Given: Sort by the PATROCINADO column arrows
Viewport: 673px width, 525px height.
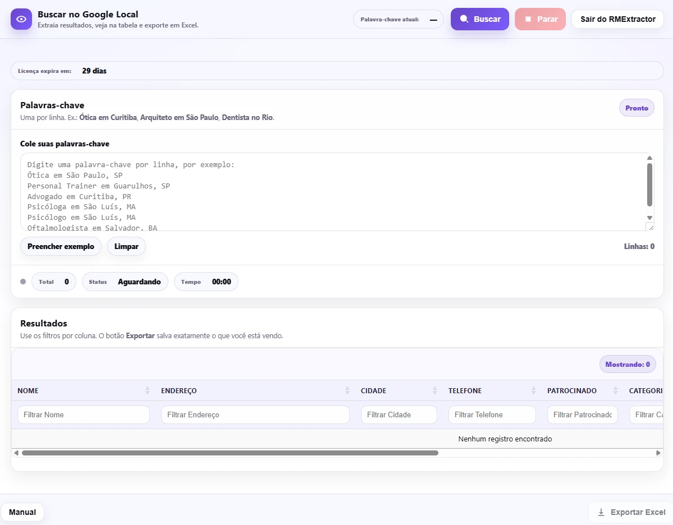Looking at the screenshot, I should 616,390.
